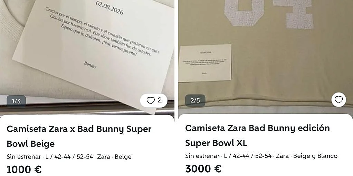Screen dimensions: 353x176
Task: Favorite the 3000 € Super Bowl XL listing
Action: [x=338, y=100]
